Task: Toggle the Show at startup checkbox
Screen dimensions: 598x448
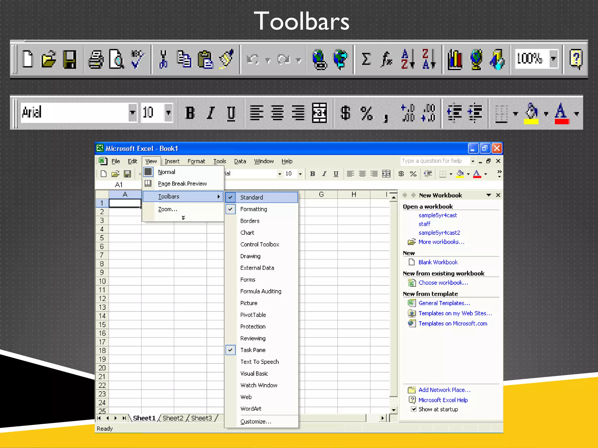Action: (x=413, y=409)
